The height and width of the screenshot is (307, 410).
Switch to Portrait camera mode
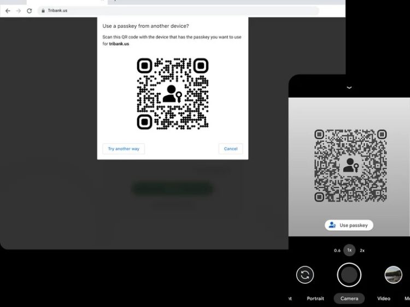pos(315,298)
